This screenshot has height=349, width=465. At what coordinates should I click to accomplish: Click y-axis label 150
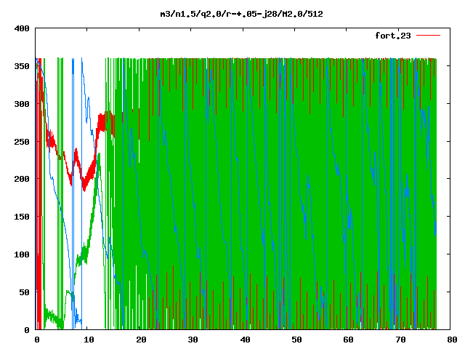click(x=22, y=217)
